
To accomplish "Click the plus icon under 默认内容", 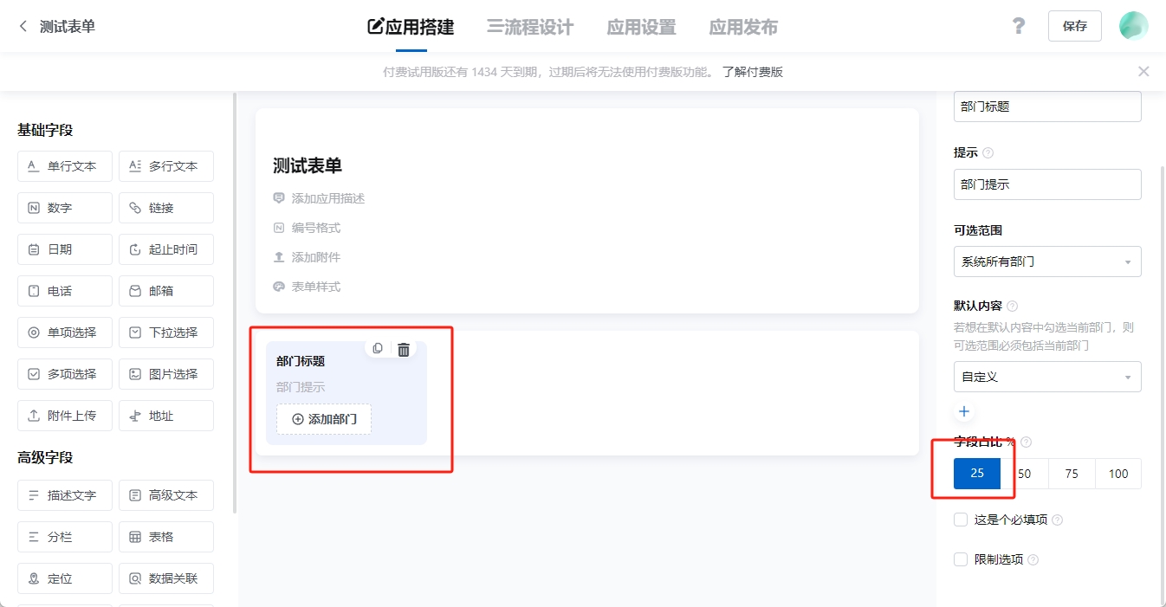I will pyautogui.click(x=964, y=411).
